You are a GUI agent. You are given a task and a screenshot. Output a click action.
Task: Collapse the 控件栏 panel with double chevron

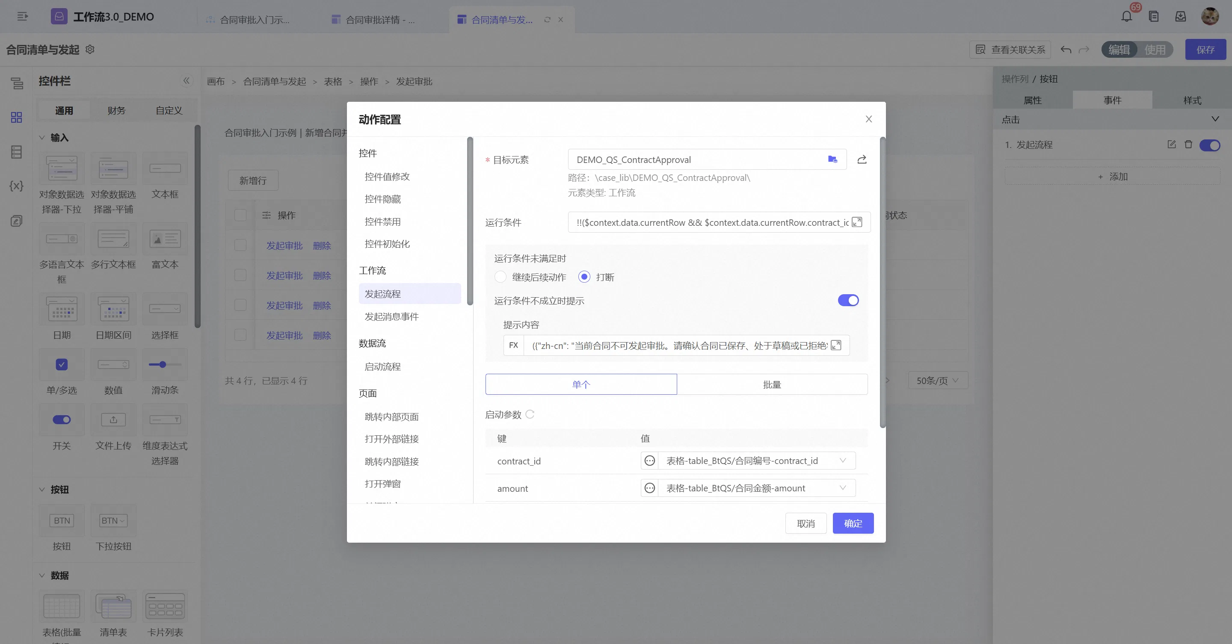tap(187, 81)
